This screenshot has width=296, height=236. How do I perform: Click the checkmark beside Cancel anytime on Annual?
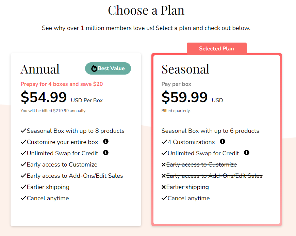click(23, 198)
